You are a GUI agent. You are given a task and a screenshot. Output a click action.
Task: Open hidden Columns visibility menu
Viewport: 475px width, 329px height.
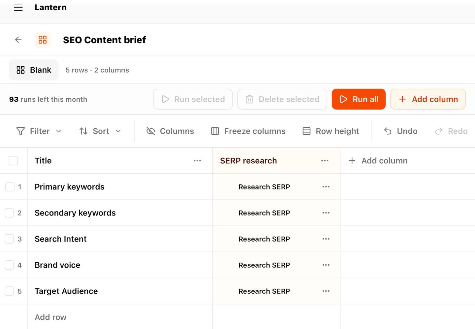(170, 131)
